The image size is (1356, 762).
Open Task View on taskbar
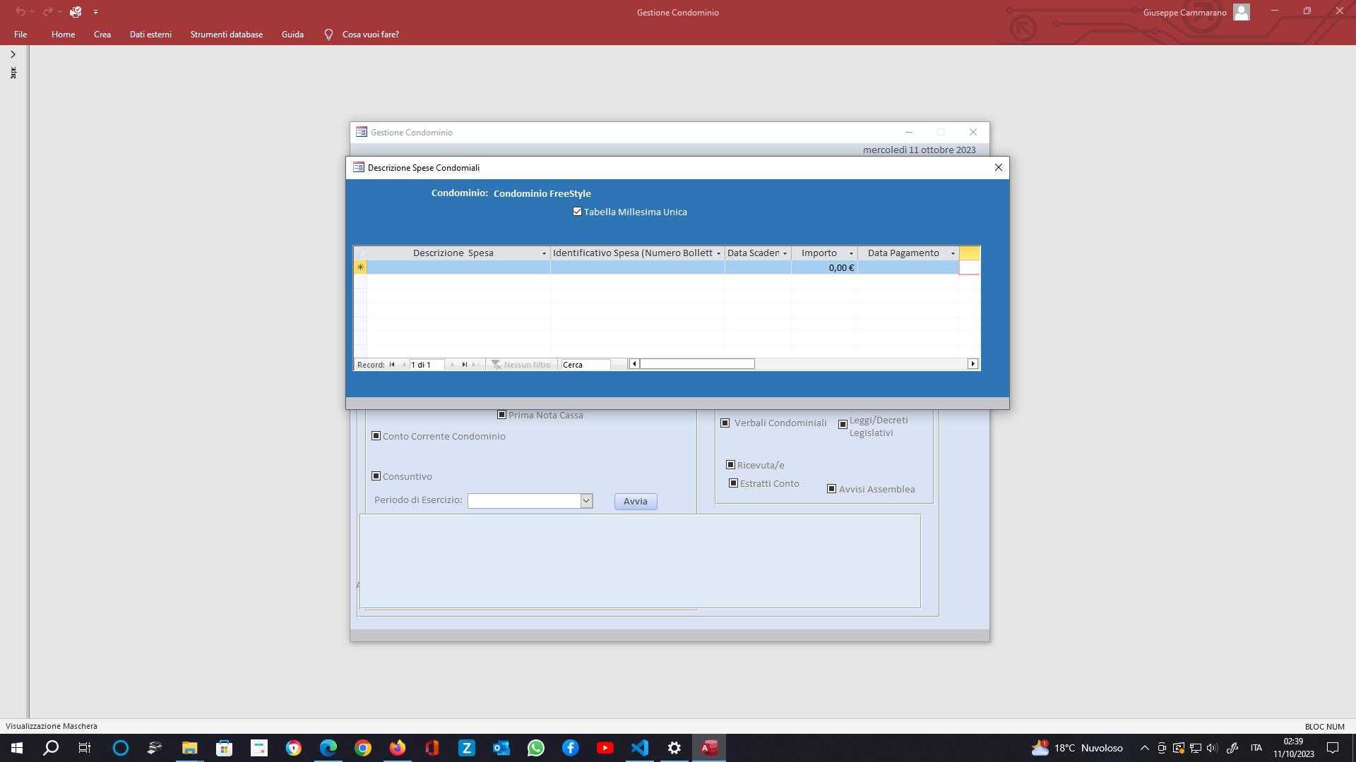[x=85, y=748]
